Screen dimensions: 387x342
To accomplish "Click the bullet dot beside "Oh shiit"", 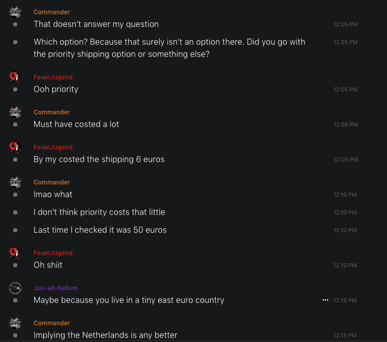I will coord(15,265).
